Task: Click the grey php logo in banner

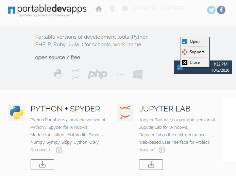Action: 98,74
